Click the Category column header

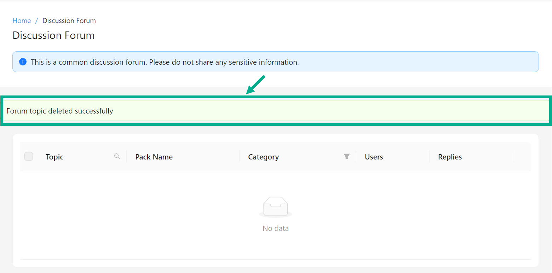263,157
